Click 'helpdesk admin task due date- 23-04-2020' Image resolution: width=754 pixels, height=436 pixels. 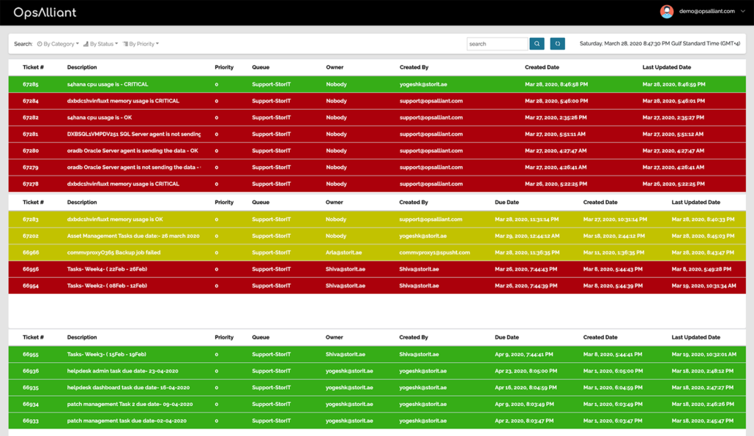(123, 371)
